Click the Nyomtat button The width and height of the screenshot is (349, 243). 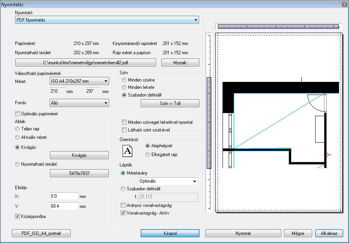[243, 233]
